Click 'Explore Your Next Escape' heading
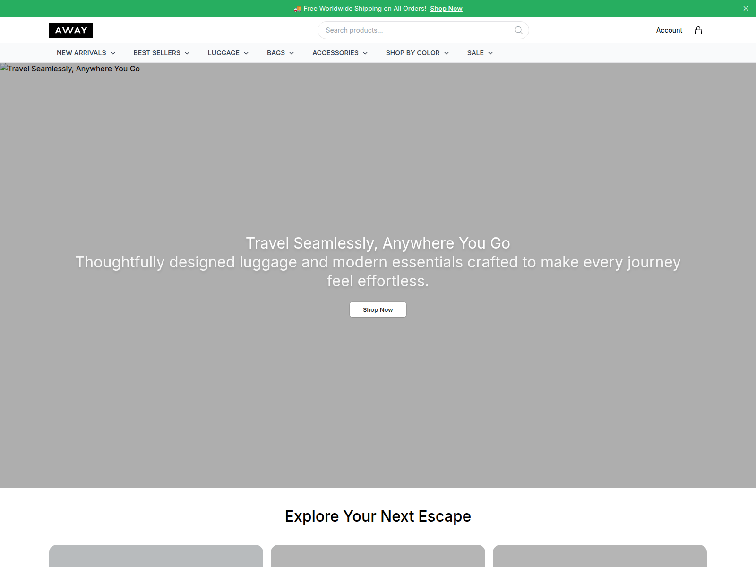Screen dimensions: 756x567 (378, 516)
